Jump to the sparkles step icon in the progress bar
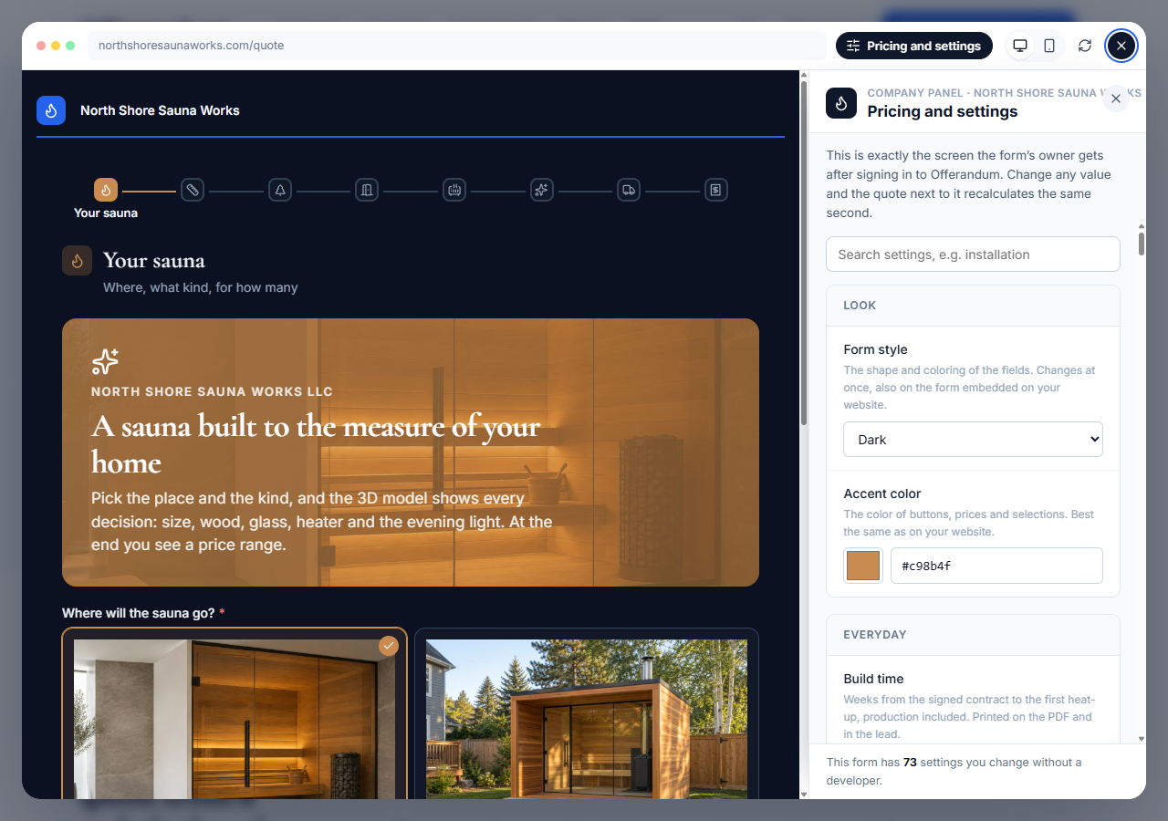The width and height of the screenshot is (1168, 821). click(x=541, y=190)
